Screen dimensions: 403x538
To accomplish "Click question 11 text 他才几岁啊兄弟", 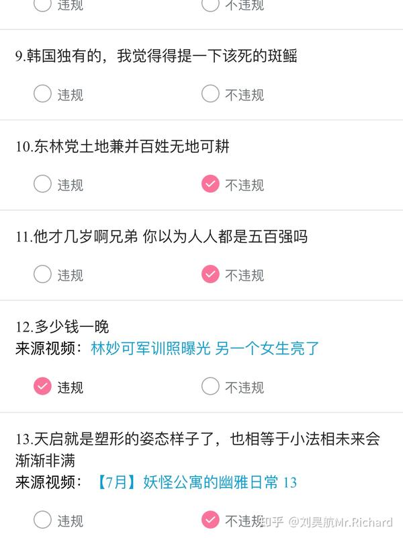I will [x=161, y=237].
